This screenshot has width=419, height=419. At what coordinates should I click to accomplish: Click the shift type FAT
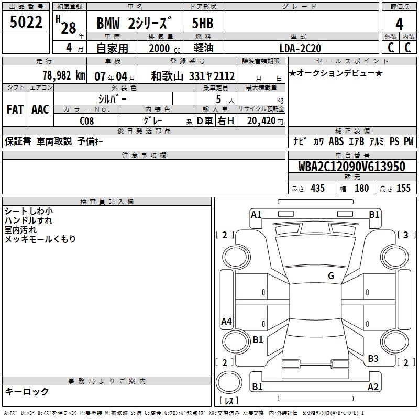tap(15, 109)
